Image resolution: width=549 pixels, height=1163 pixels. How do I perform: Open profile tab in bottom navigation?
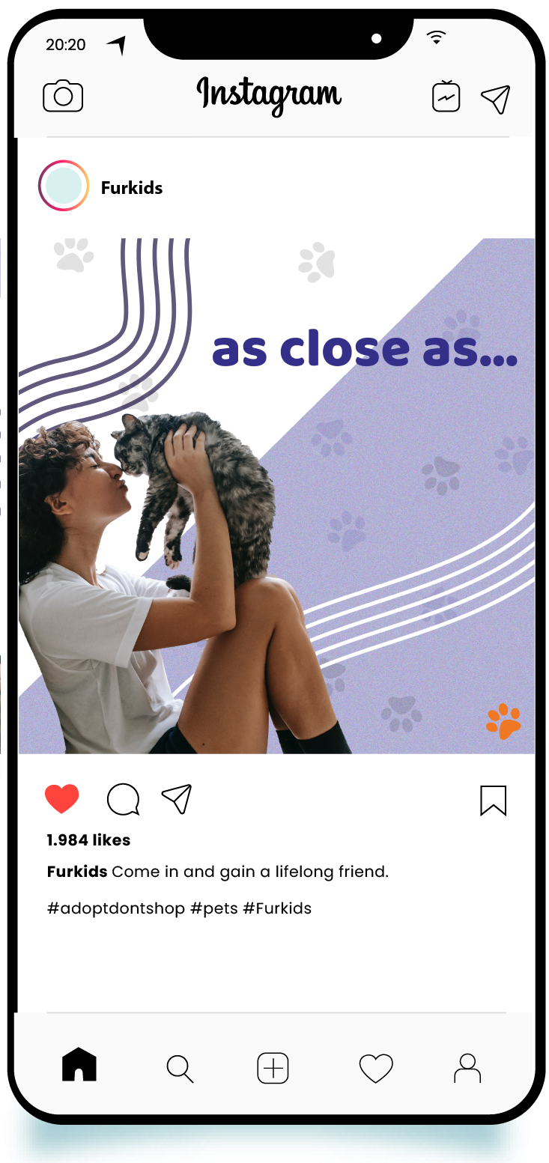pos(467,1068)
